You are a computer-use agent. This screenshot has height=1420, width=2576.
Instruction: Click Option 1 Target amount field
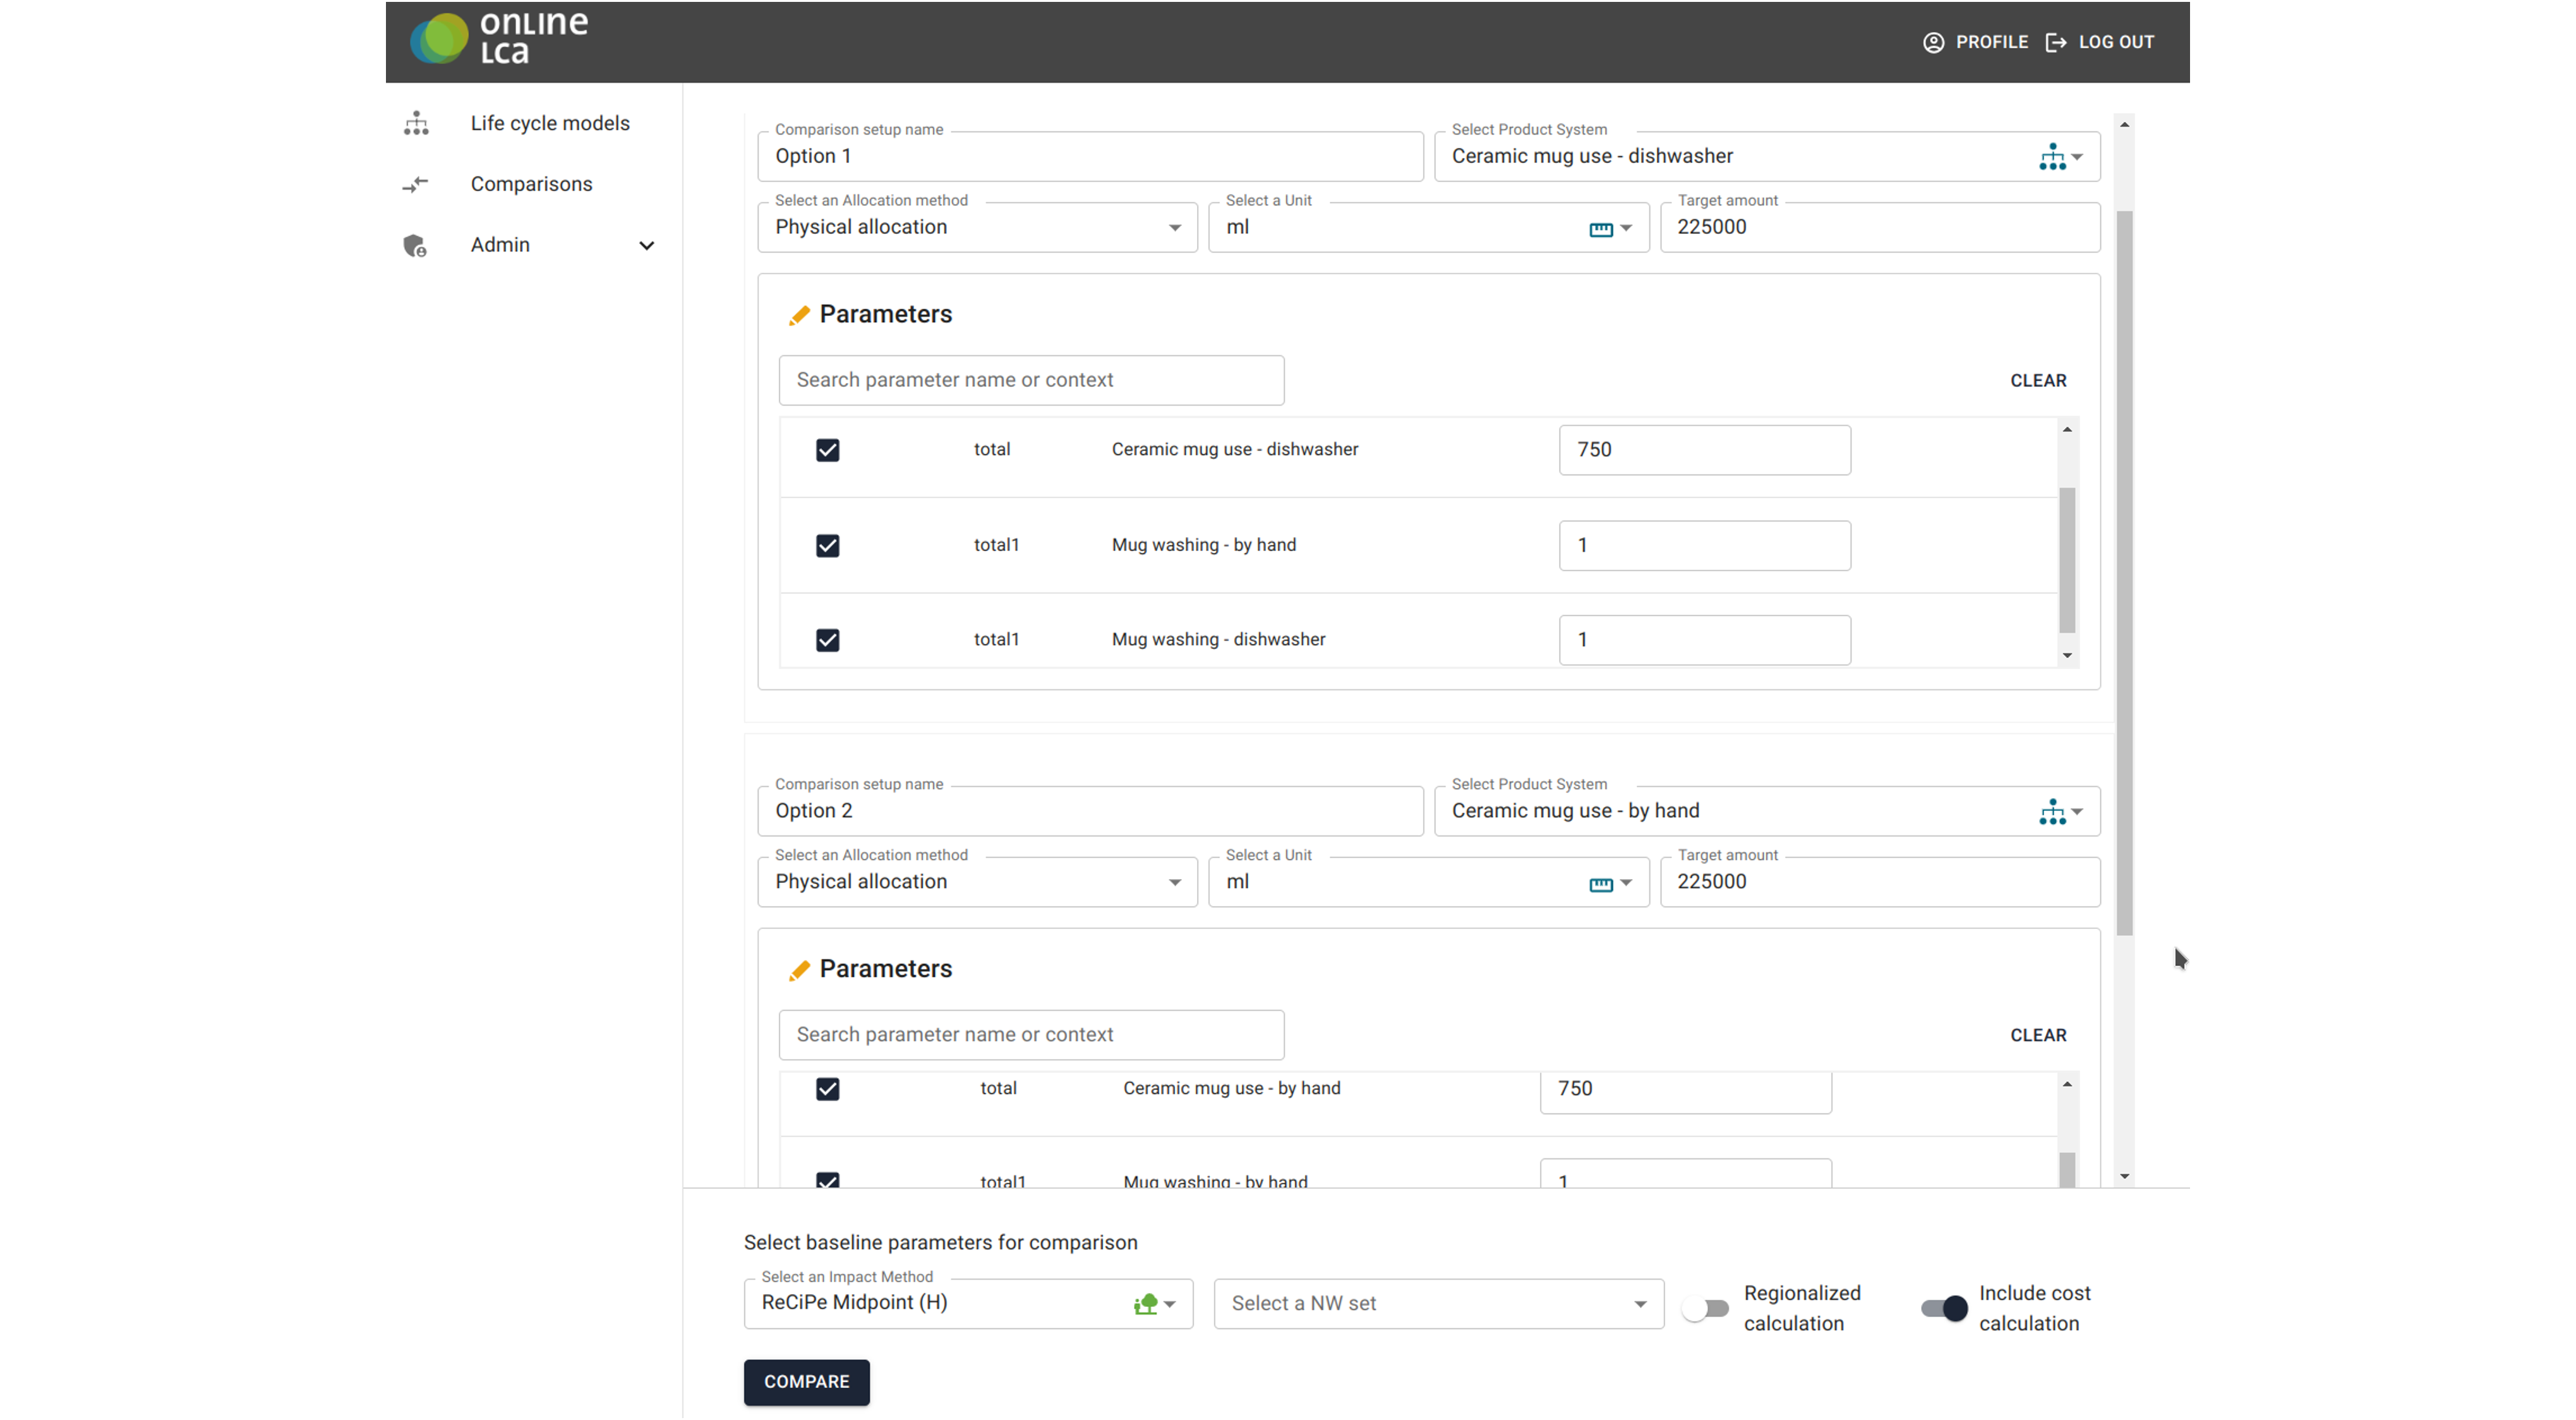pos(1879,227)
